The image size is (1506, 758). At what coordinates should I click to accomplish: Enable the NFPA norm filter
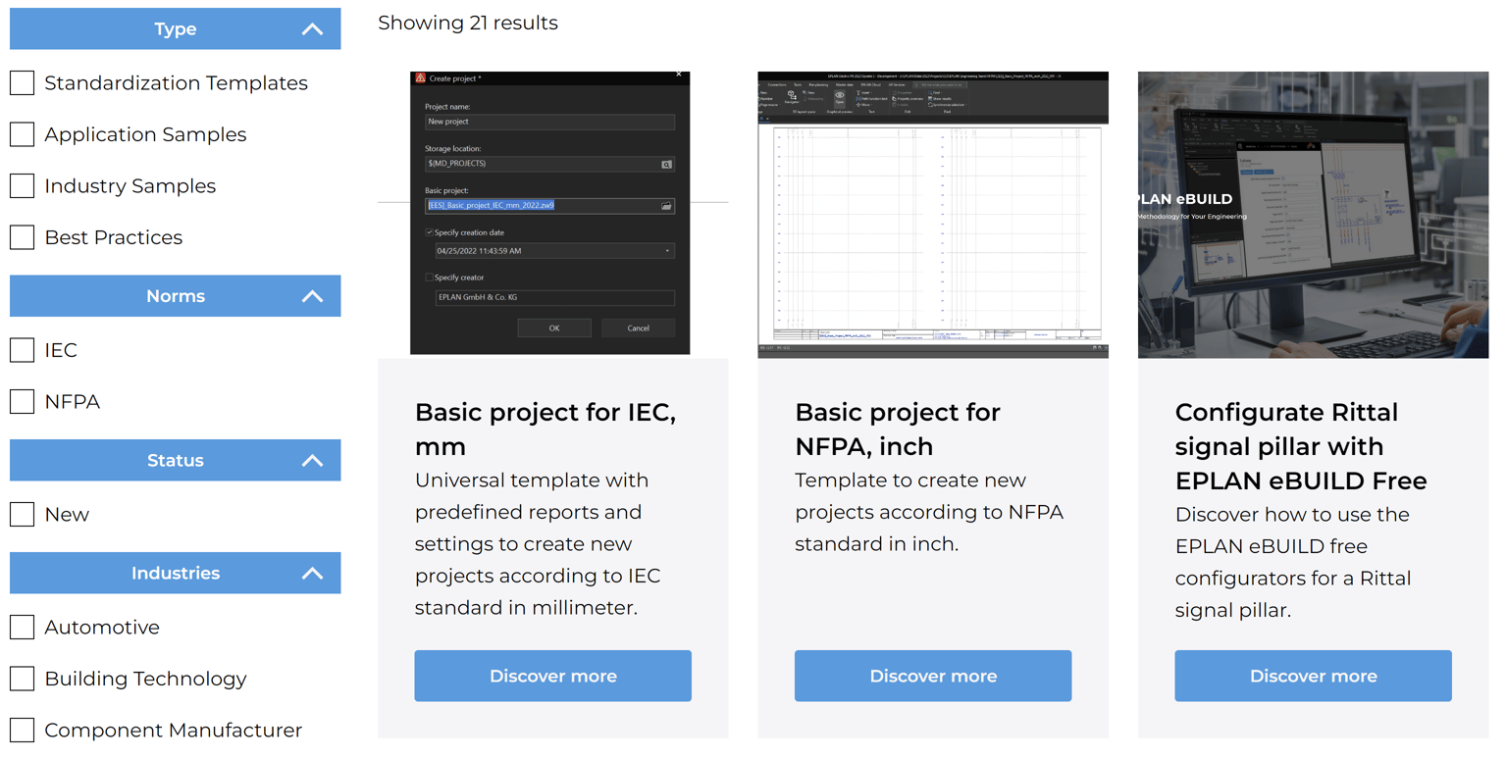click(x=23, y=401)
